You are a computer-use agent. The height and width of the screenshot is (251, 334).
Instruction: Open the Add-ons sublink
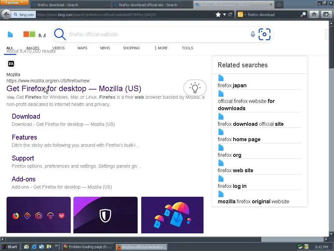[23, 179]
